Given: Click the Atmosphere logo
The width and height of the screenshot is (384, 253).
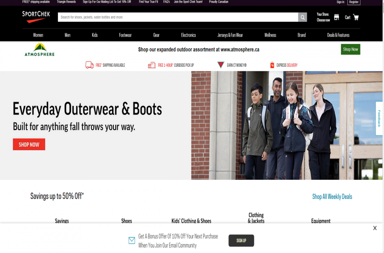Looking at the screenshot, I should [39, 50].
